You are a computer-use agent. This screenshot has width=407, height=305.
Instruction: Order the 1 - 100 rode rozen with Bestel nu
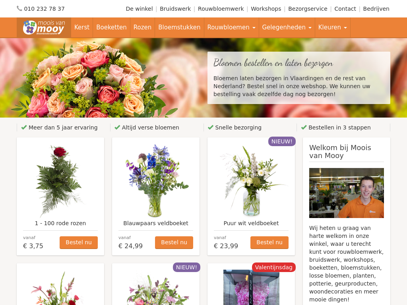[x=79, y=243]
